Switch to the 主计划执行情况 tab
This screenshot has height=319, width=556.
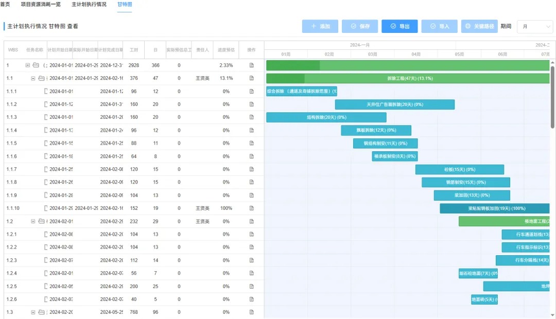pyautogui.click(x=89, y=4)
